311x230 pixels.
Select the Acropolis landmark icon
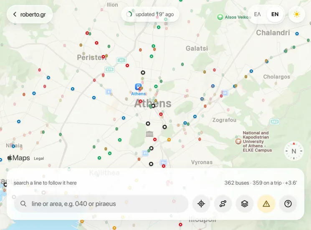point(149,134)
